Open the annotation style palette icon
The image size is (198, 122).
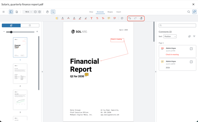[122, 18]
